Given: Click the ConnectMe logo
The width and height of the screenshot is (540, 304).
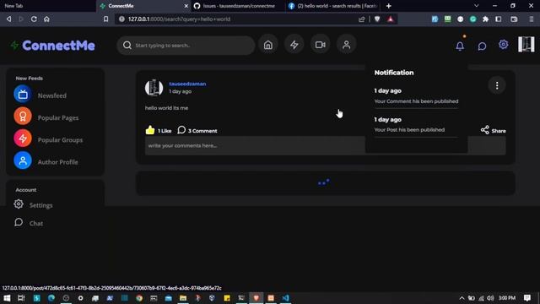Looking at the screenshot, I should pos(52,45).
